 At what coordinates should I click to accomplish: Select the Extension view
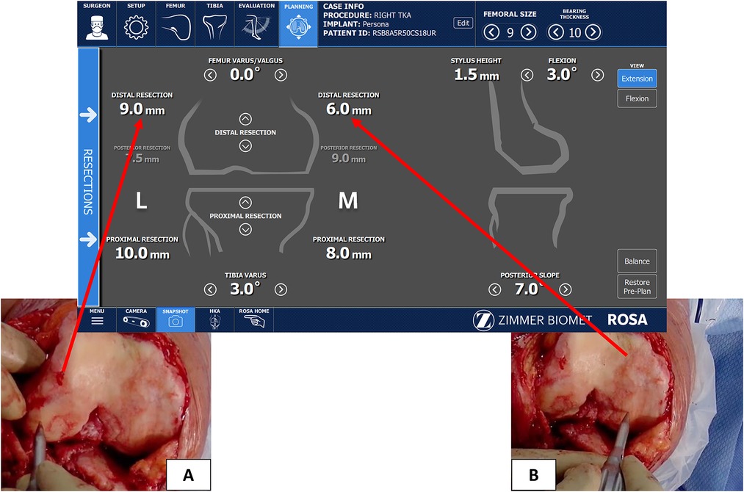pos(638,79)
